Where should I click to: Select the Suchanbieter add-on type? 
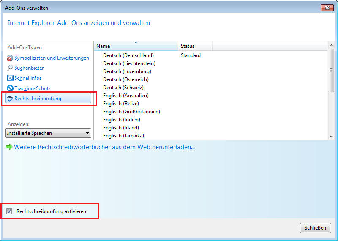(29, 68)
